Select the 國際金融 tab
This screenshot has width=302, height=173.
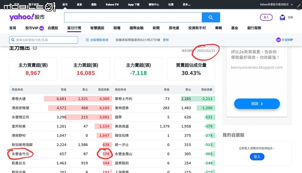click(x=137, y=28)
